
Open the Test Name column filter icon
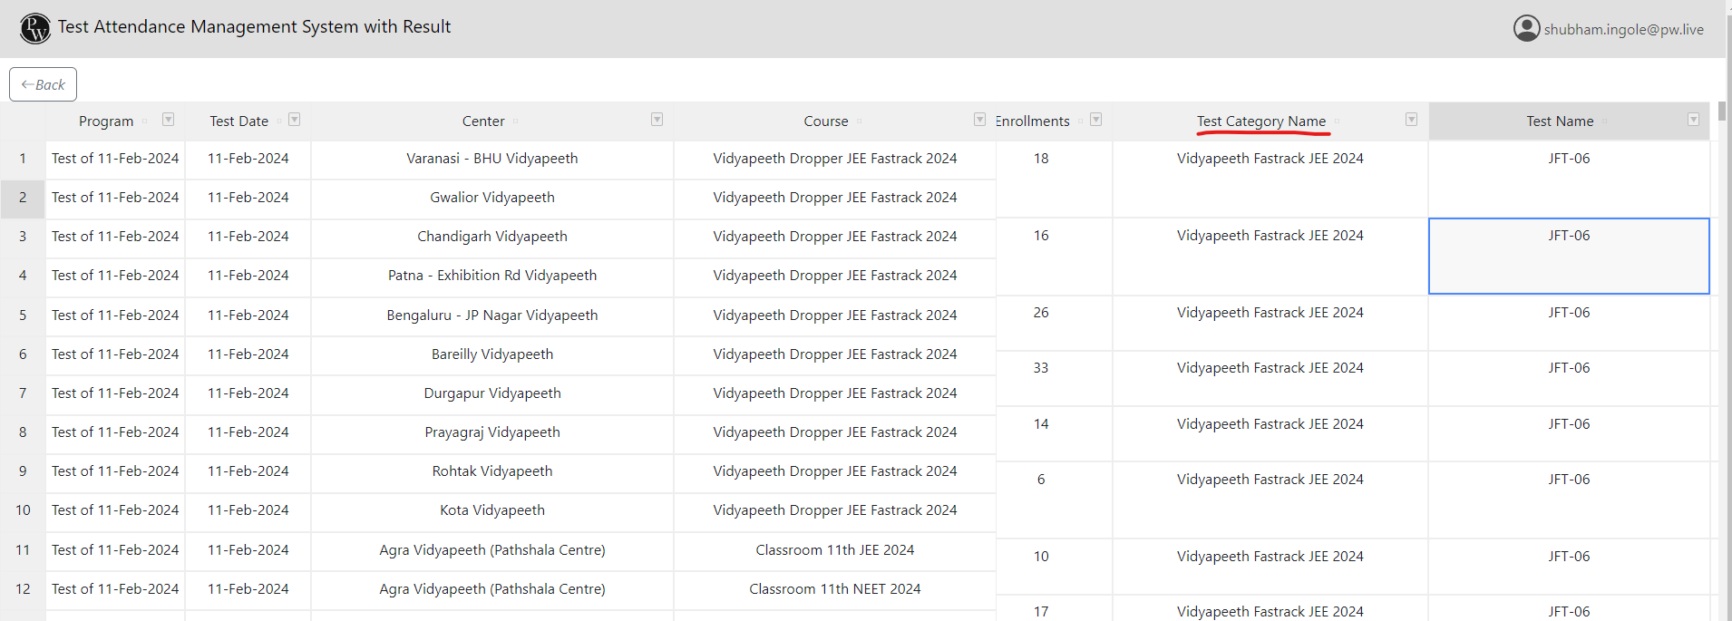[1693, 120]
